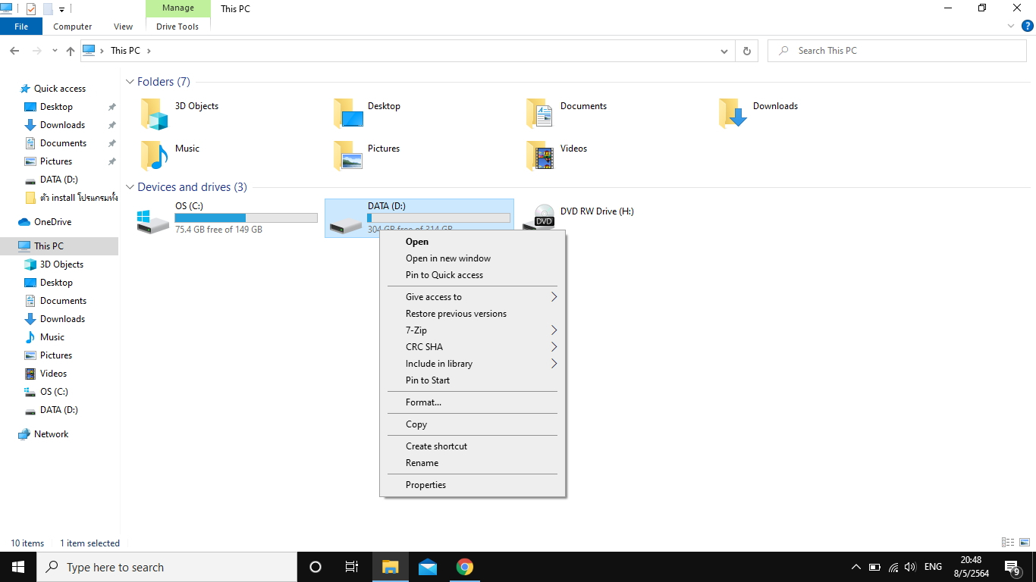Viewport: 1036px width, 582px height.
Task: Open the Drive Tools tab
Action: click(177, 27)
